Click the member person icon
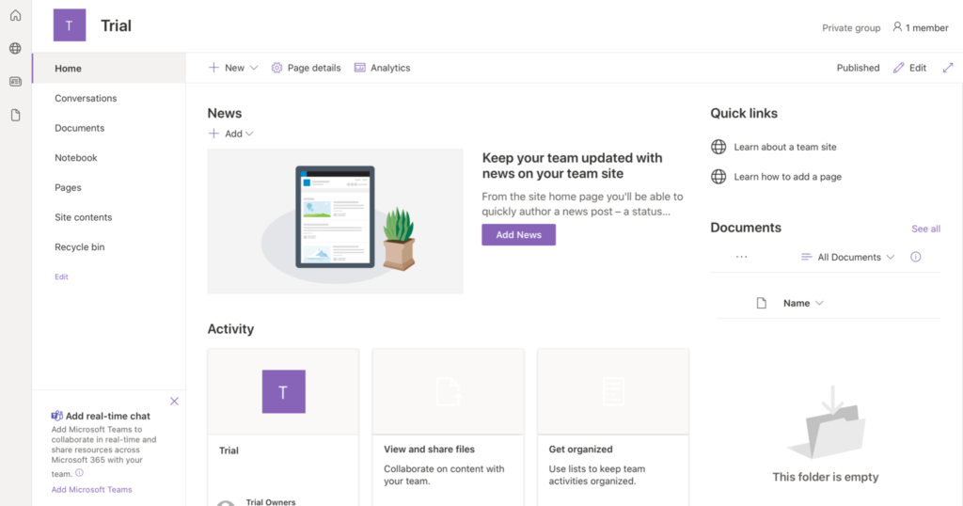This screenshot has height=506, width=963. (897, 27)
